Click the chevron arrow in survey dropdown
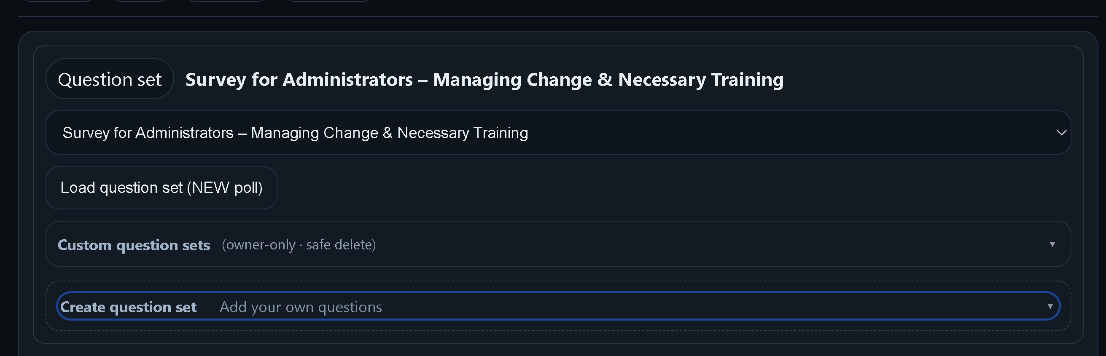Image resolution: width=1106 pixels, height=356 pixels. pyautogui.click(x=1061, y=133)
